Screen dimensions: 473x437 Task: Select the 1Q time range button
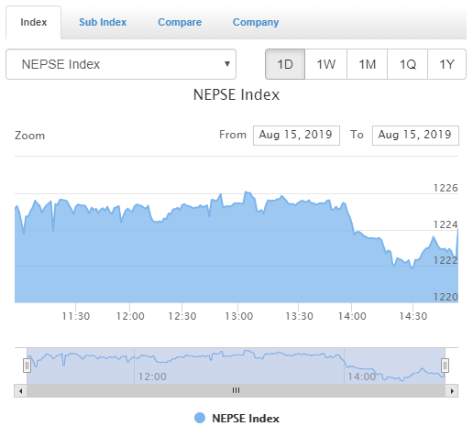407,64
